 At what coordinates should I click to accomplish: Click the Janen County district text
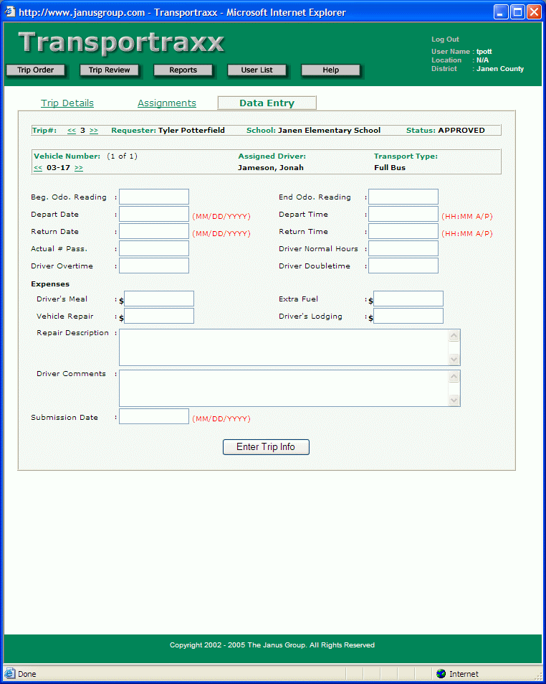coord(500,69)
